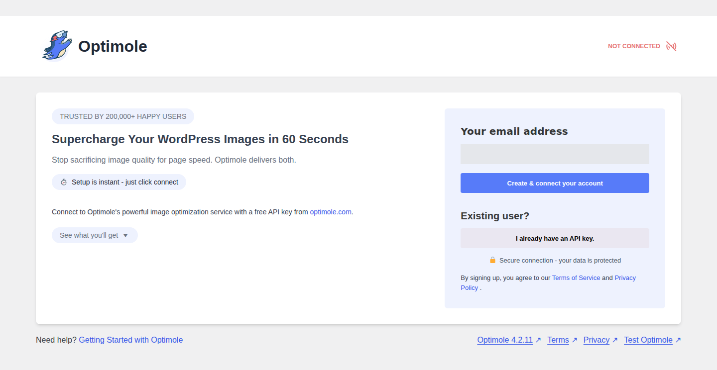This screenshot has width=717, height=370.
Task: Open the Terms footer link
Action: point(558,340)
